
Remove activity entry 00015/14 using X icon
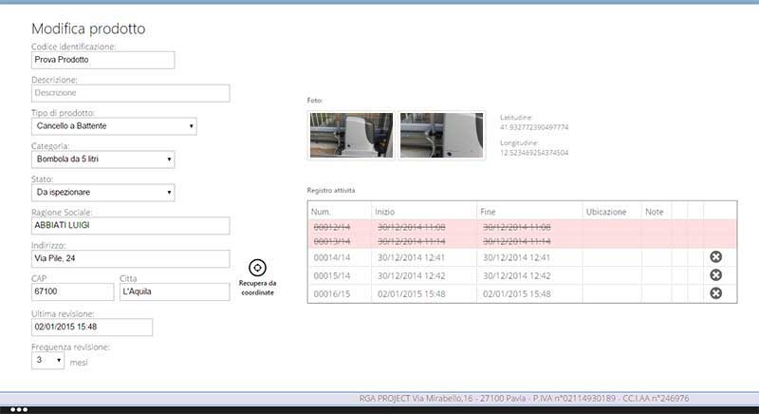(x=715, y=275)
